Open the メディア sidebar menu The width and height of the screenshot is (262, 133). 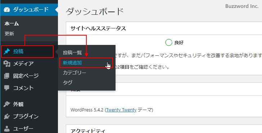(29, 64)
